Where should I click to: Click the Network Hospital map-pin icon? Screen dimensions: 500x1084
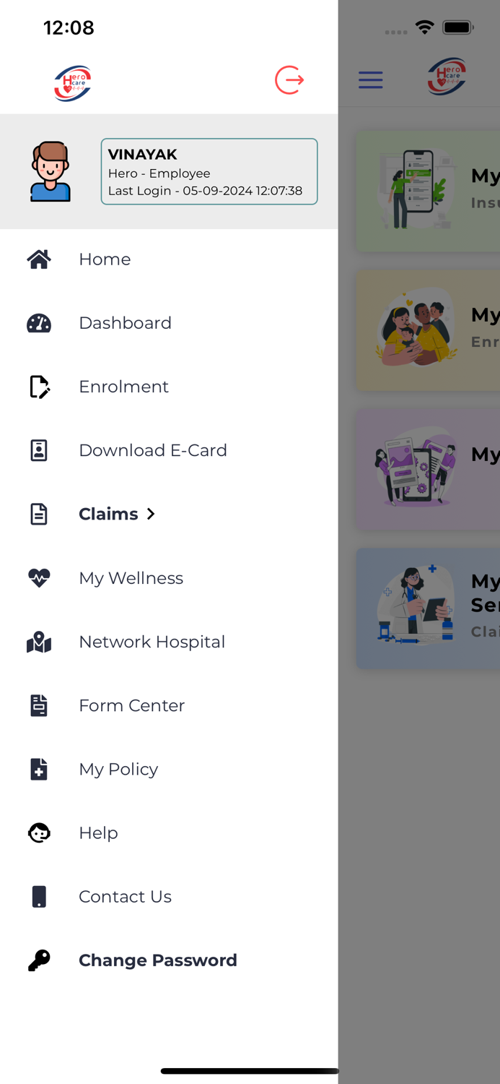[38, 642]
